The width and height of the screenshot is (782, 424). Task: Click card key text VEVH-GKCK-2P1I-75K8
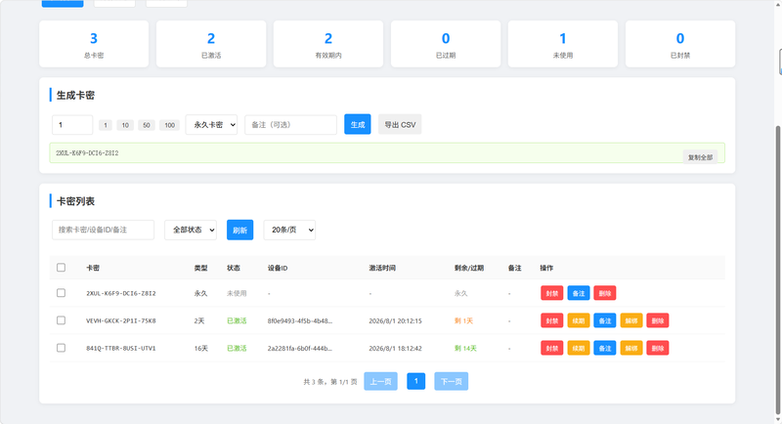pos(120,320)
